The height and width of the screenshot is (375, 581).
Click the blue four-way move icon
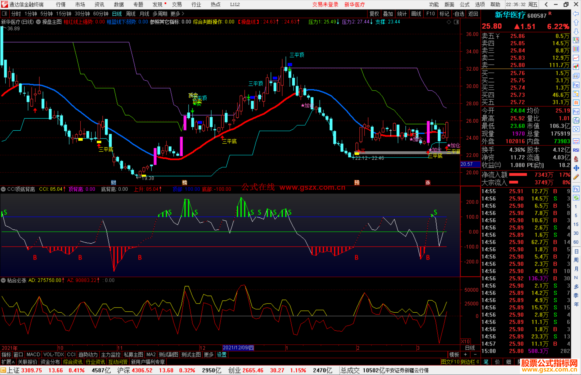click(x=576, y=168)
